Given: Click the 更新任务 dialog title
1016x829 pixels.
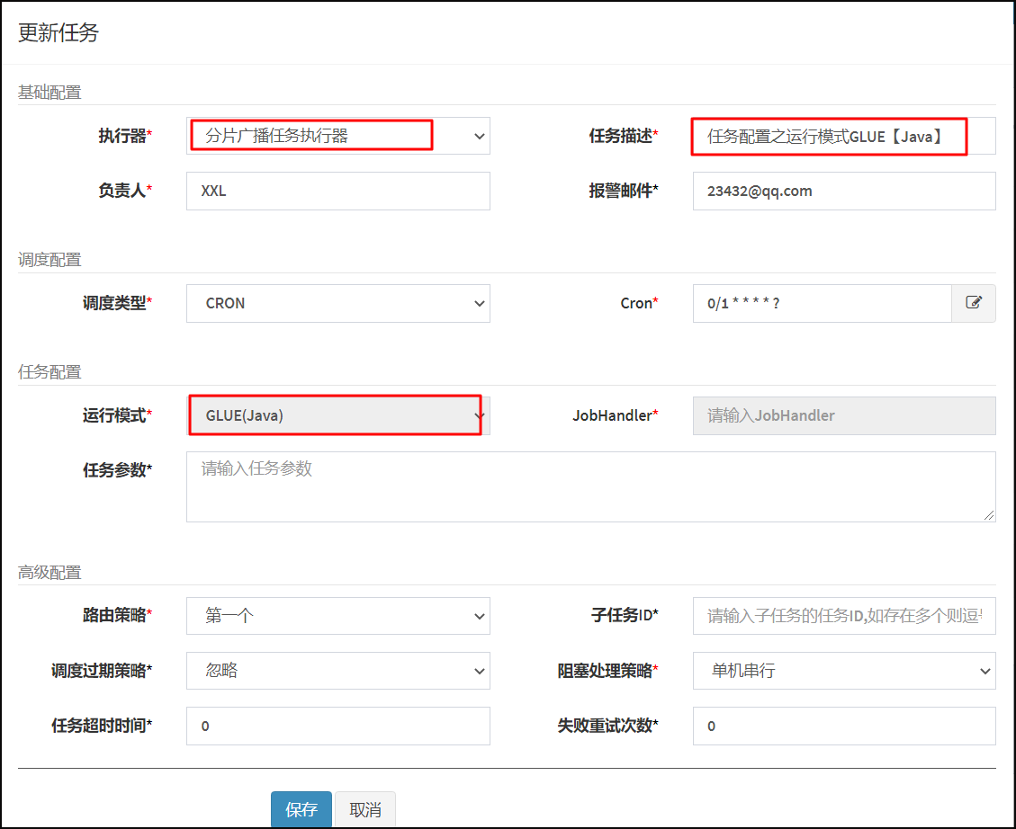Looking at the screenshot, I should point(58,32).
